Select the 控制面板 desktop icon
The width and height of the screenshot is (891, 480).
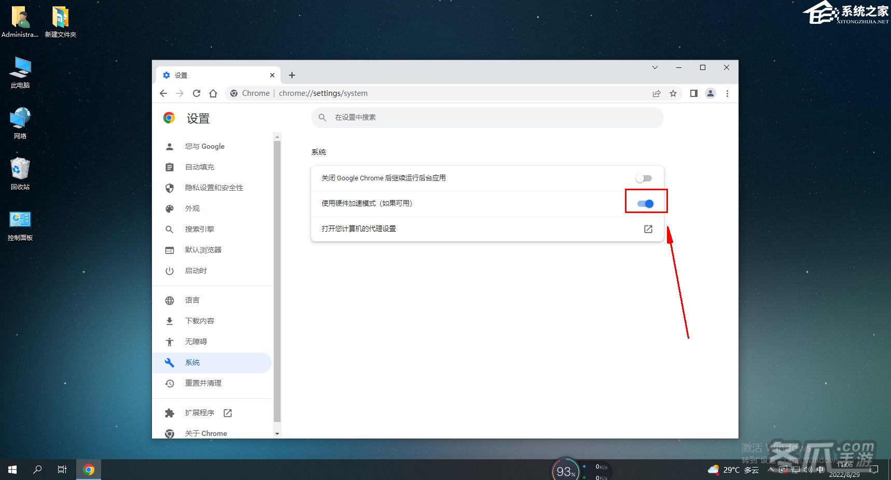(20, 225)
